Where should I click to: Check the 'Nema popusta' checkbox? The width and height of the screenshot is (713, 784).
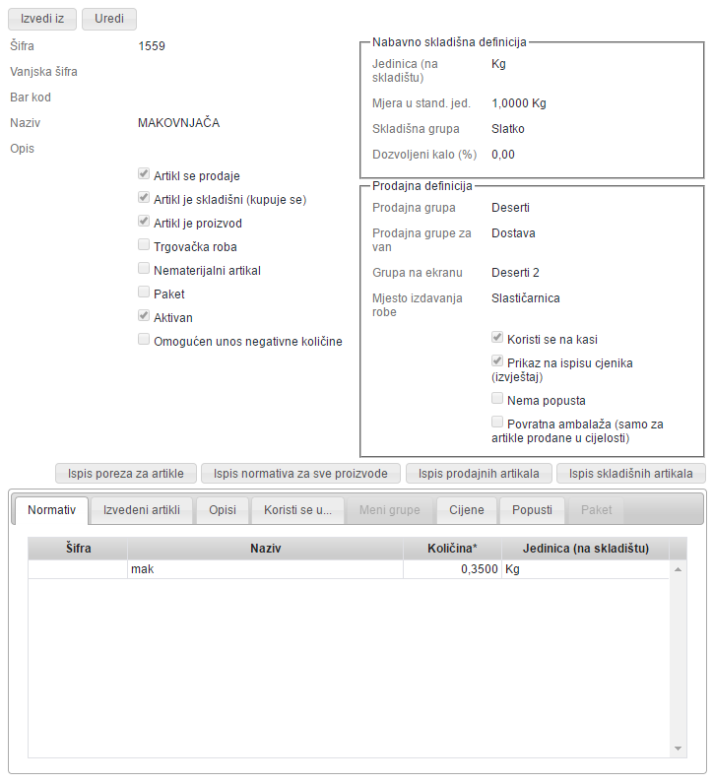click(497, 399)
